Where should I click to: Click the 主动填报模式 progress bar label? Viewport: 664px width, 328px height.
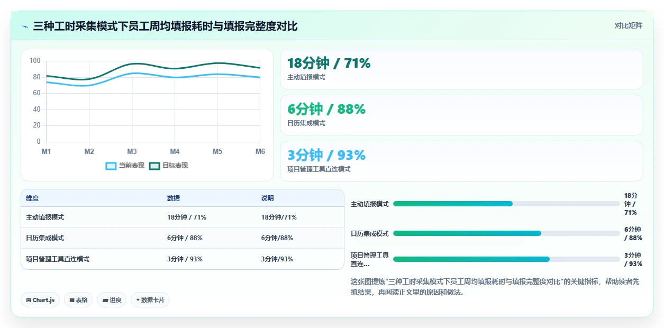point(370,204)
